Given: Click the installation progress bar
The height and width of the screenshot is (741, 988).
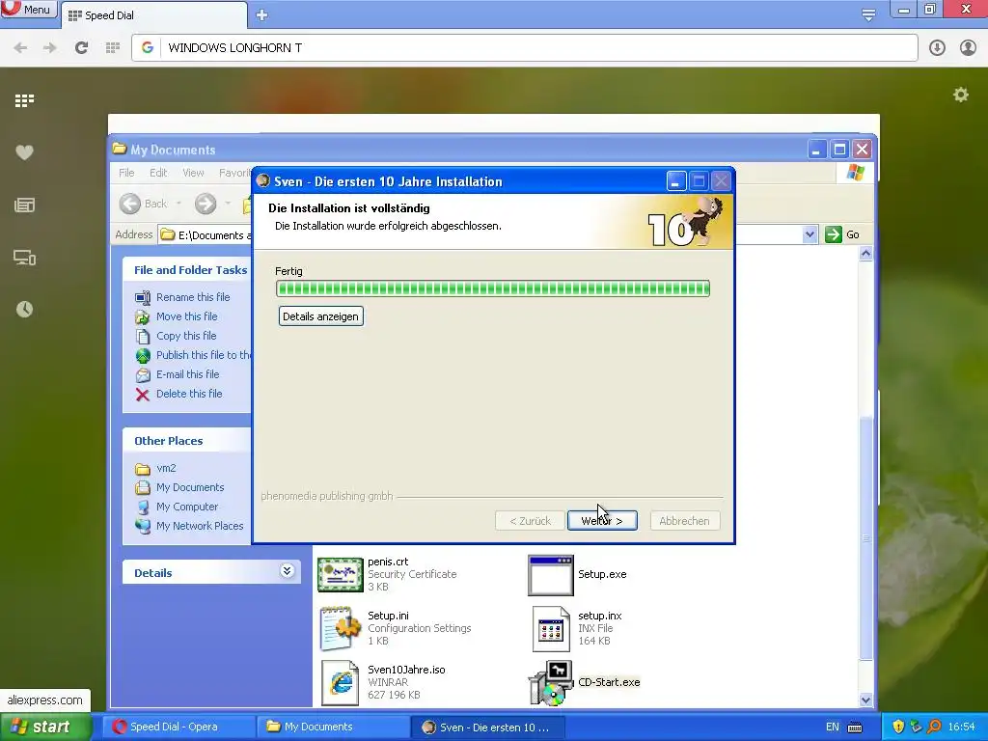Looking at the screenshot, I should pyautogui.click(x=493, y=288).
